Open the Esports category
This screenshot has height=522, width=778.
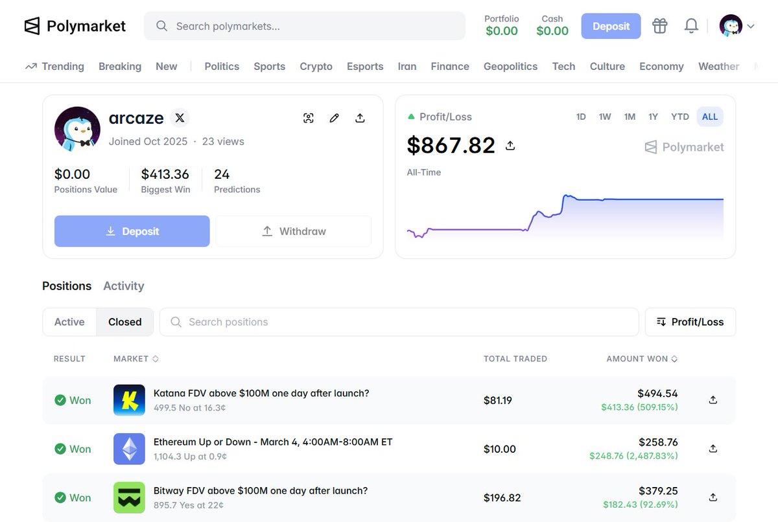click(365, 66)
